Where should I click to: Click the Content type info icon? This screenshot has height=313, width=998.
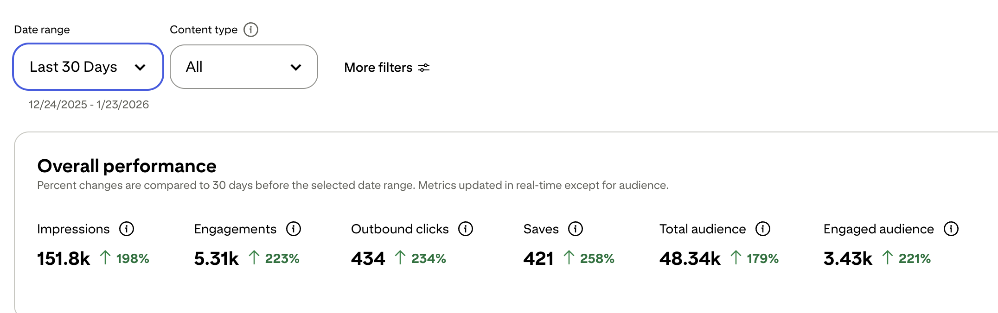pyautogui.click(x=250, y=30)
